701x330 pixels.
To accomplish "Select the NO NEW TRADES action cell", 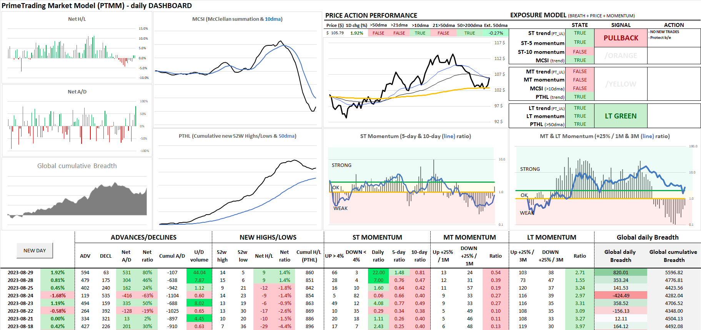I will [674, 38].
